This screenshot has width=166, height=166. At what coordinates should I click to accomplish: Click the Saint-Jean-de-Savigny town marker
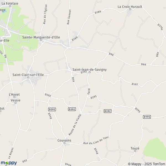90,72
